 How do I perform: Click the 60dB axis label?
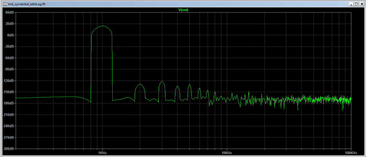click(10, 12)
